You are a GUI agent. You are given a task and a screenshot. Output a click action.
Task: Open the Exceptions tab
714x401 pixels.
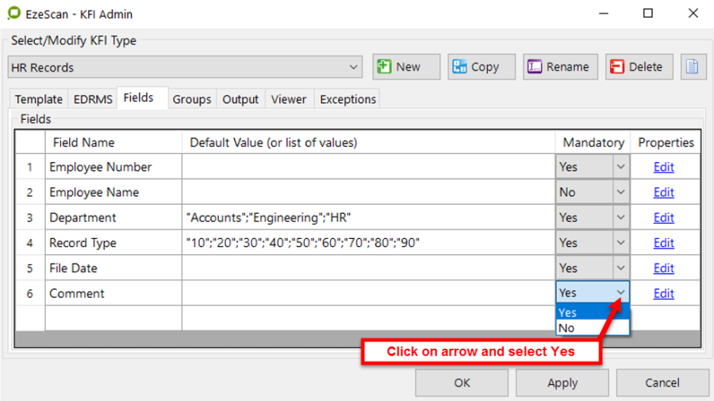click(347, 99)
